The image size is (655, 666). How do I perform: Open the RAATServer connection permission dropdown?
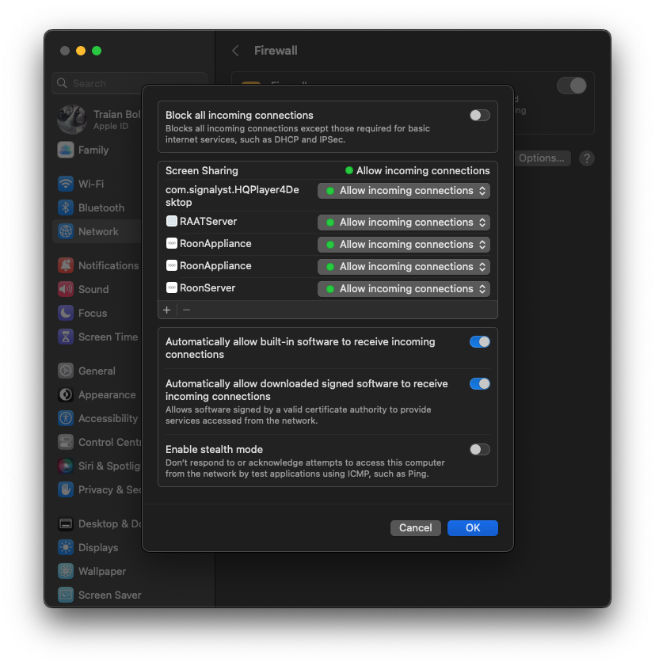tap(404, 223)
